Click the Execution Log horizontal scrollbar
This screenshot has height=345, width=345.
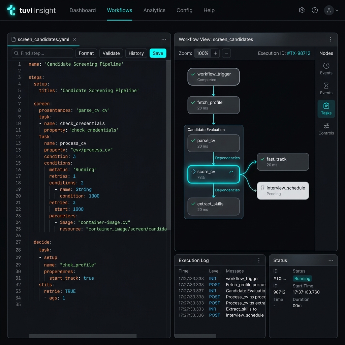[195, 336]
